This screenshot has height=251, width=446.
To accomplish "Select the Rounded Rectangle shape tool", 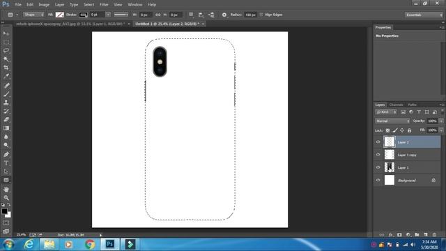I will click(x=6, y=180).
